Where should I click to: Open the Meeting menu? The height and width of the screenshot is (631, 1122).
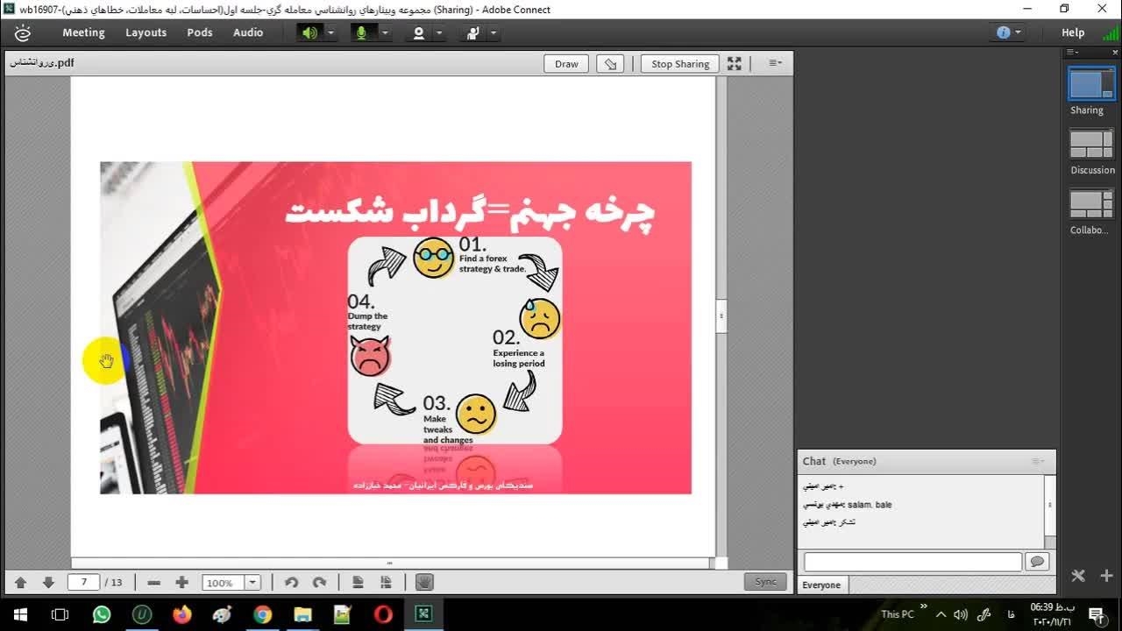pos(83,32)
